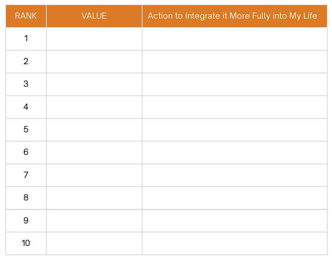
Task: Select the Action cell for rank 10
Action: coord(235,243)
